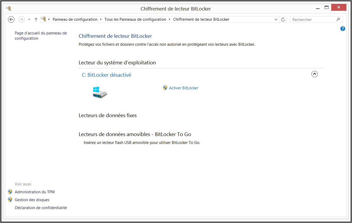Open Help via the blue question mark

coord(343,29)
